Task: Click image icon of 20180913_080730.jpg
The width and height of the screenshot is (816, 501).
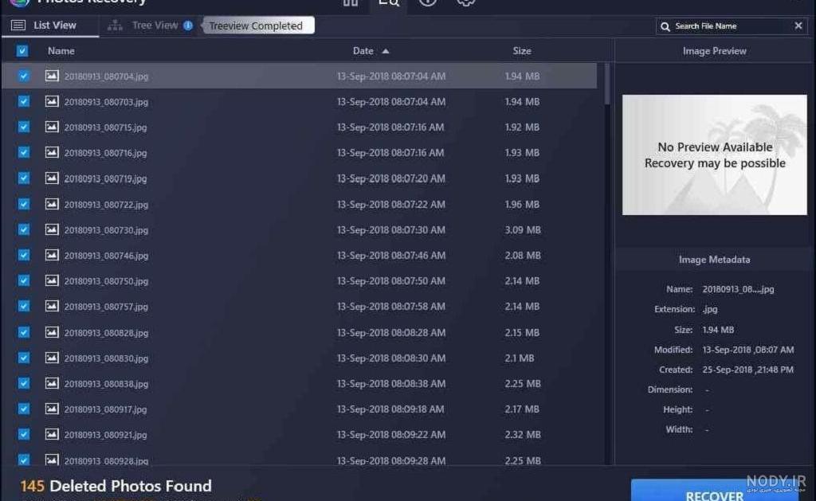Action: pos(52,229)
